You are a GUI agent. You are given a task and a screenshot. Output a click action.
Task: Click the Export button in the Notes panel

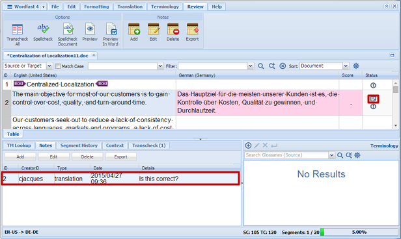tap(120, 157)
